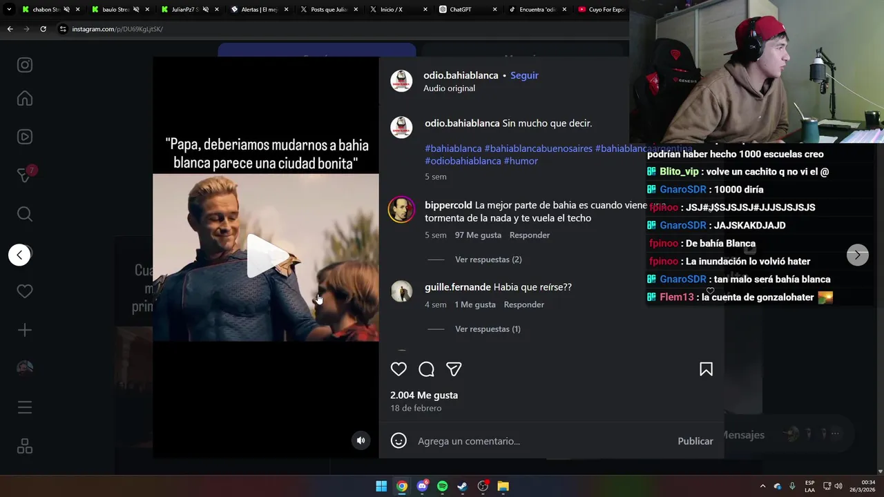Play the video with center play button
884x497 pixels.
tap(267, 257)
